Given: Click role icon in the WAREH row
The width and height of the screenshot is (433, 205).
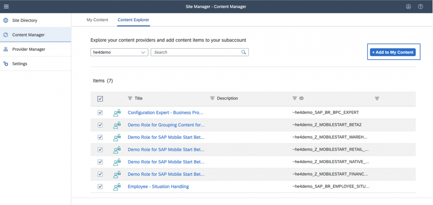Looking at the screenshot, I should coord(117,137).
